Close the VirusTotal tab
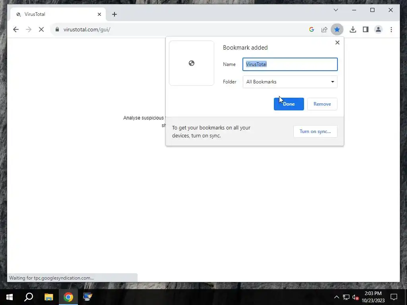 99,14
